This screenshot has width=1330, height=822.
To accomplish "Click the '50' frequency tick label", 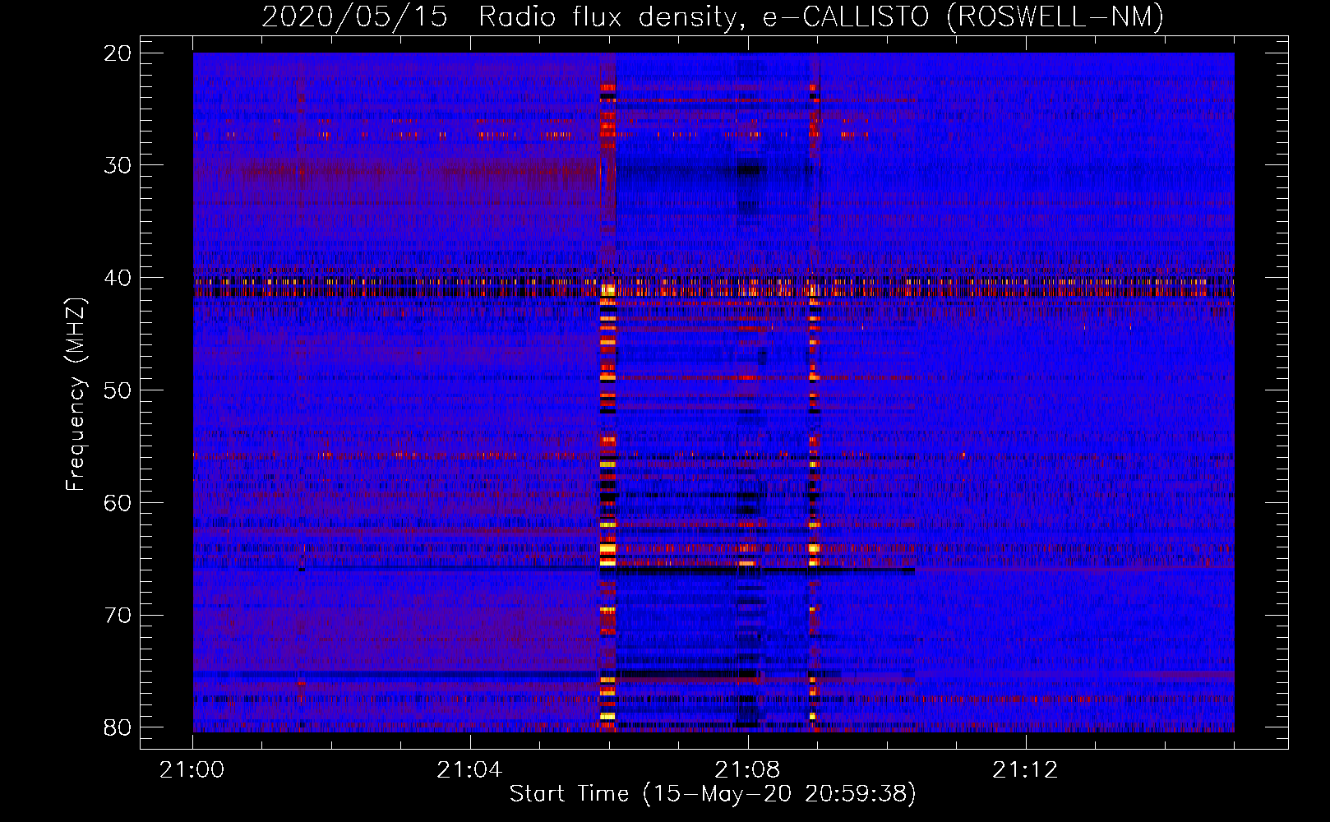I will tap(118, 390).
